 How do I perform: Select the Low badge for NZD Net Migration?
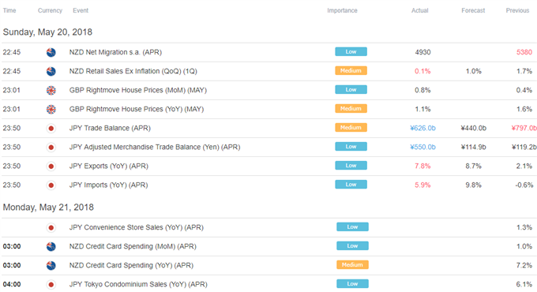351,51
